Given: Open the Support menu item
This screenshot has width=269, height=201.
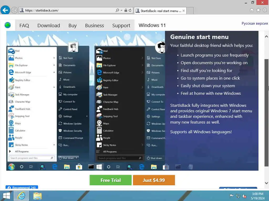Looking at the screenshot, I should point(121,25).
